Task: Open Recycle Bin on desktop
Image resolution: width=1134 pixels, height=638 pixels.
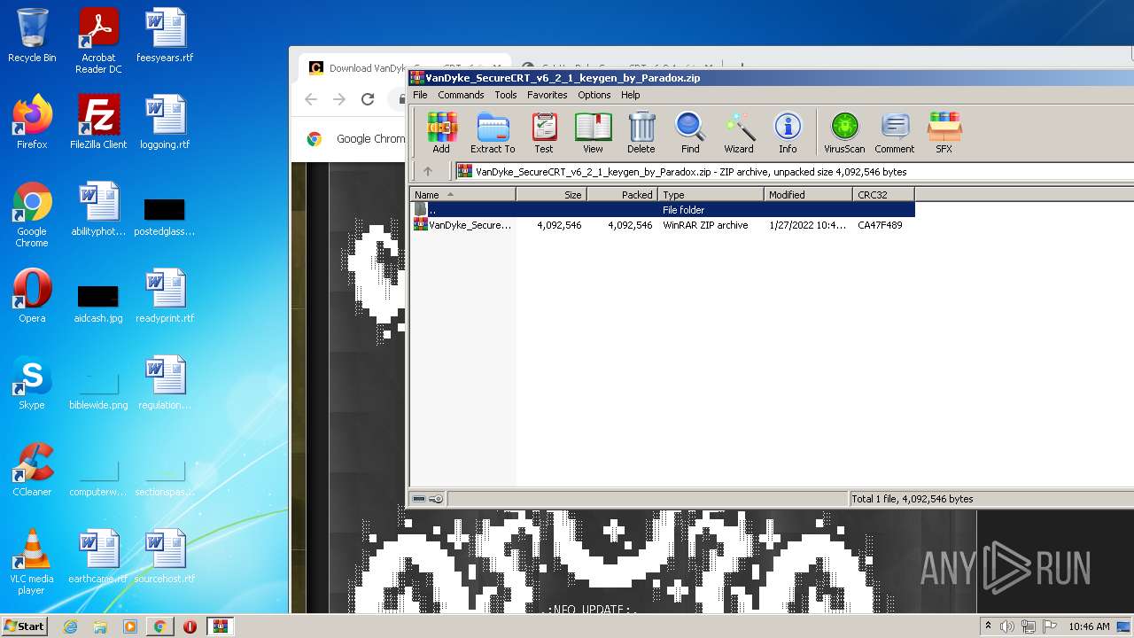Action: click(32, 36)
